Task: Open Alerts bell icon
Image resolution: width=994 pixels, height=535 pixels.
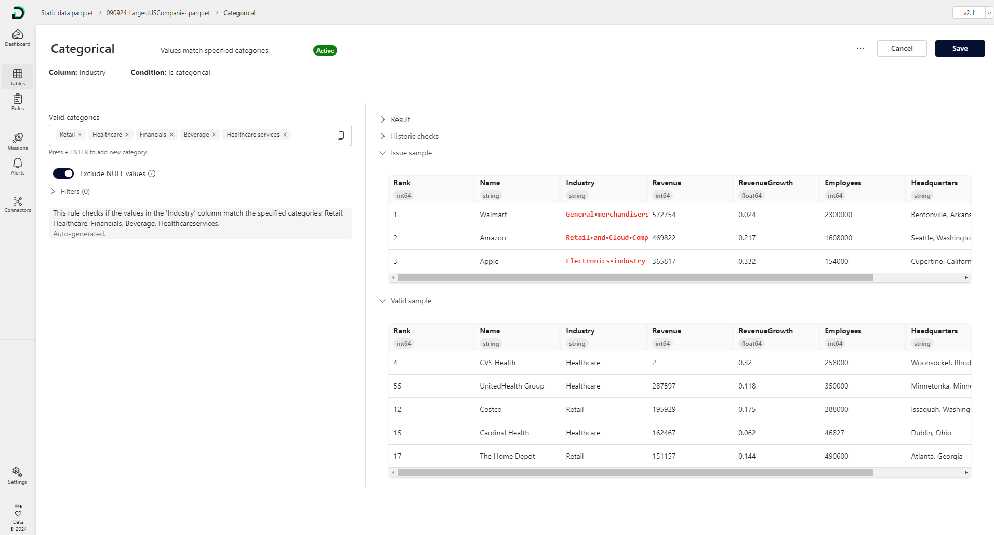Action: point(18,166)
